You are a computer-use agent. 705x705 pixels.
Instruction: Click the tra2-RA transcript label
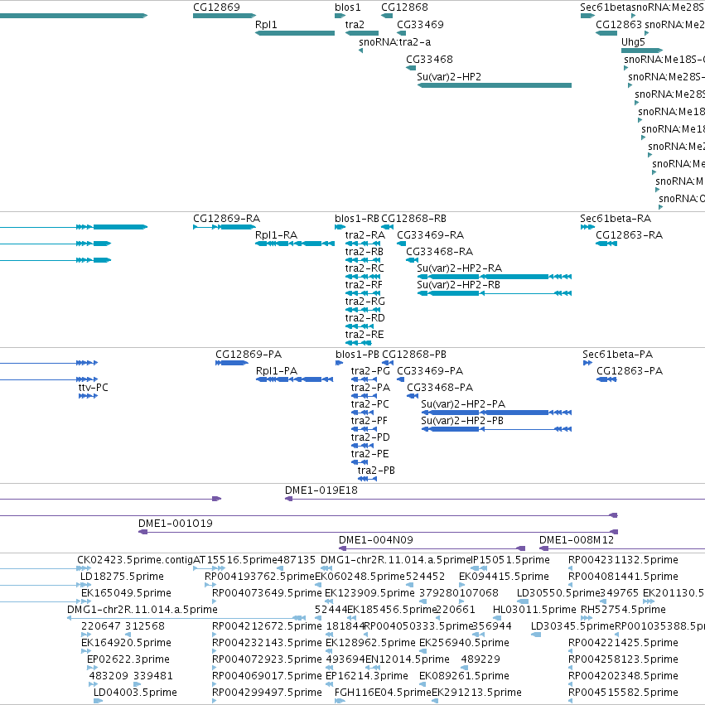pos(365,235)
